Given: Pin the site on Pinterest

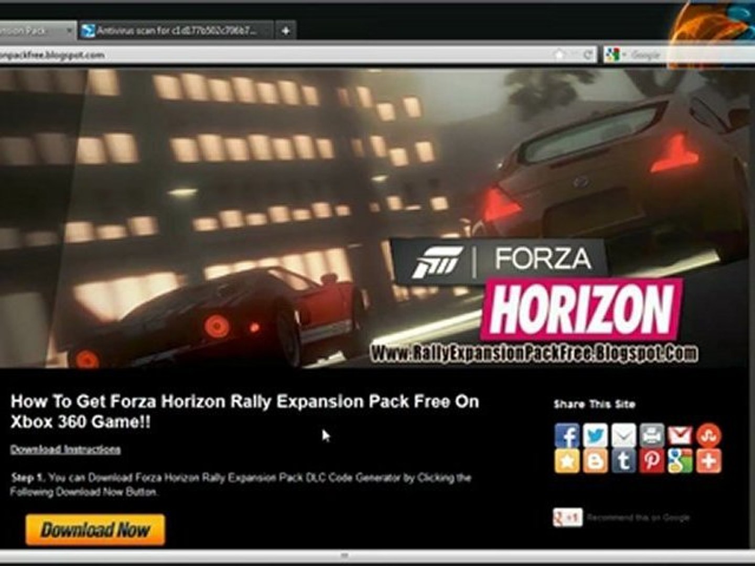Looking at the screenshot, I should (x=652, y=461).
